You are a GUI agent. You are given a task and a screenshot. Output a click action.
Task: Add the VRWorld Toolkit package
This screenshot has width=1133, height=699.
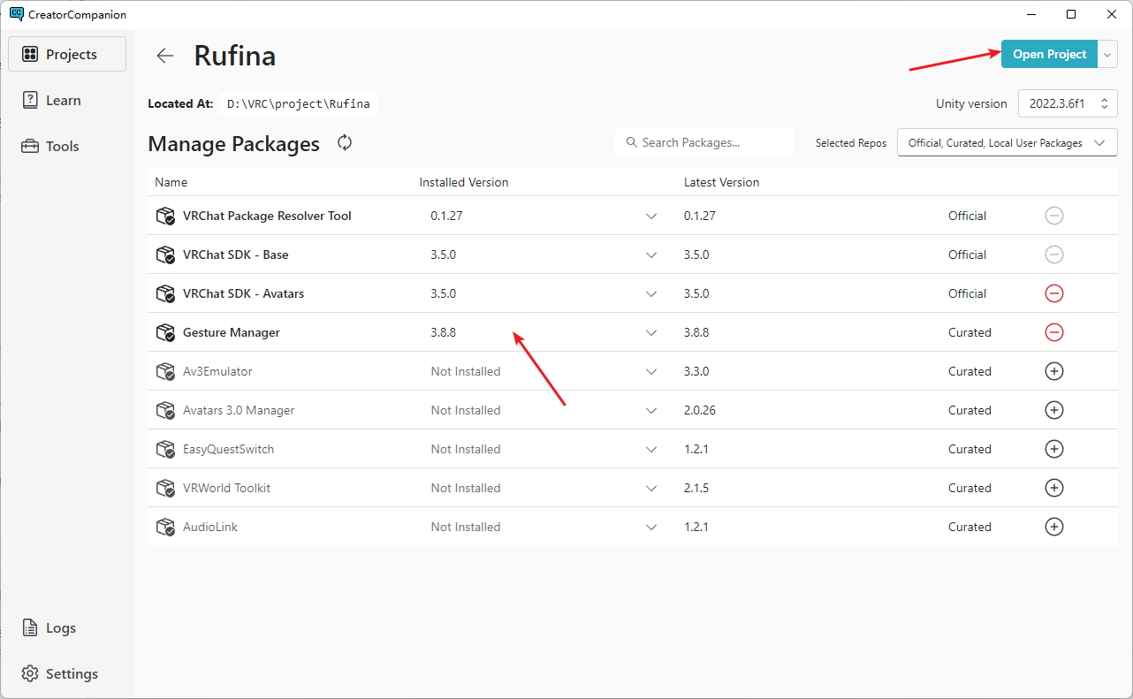pos(1053,488)
